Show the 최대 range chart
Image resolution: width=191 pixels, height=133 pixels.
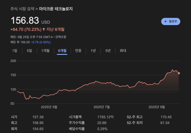(123, 51)
